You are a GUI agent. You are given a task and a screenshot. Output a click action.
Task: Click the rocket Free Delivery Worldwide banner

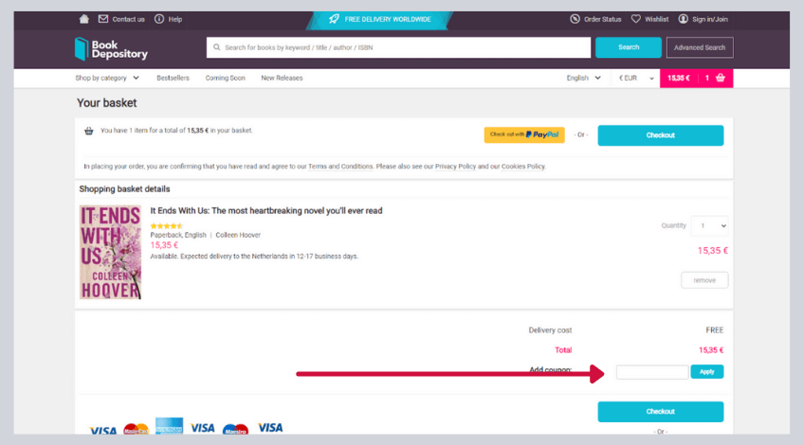point(379,20)
